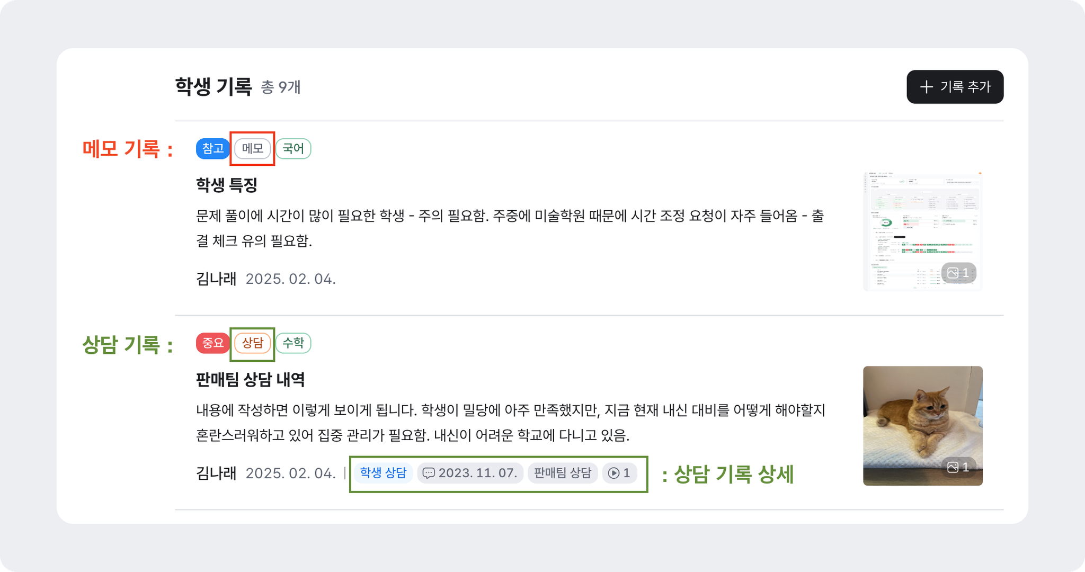The width and height of the screenshot is (1085, 572).
Task: Click the 기록 추가 button
Action: click(x=955, y=87)
